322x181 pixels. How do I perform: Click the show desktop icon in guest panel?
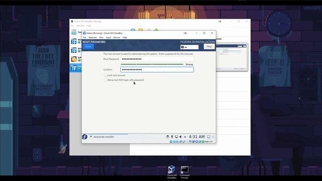coord(209,137)
